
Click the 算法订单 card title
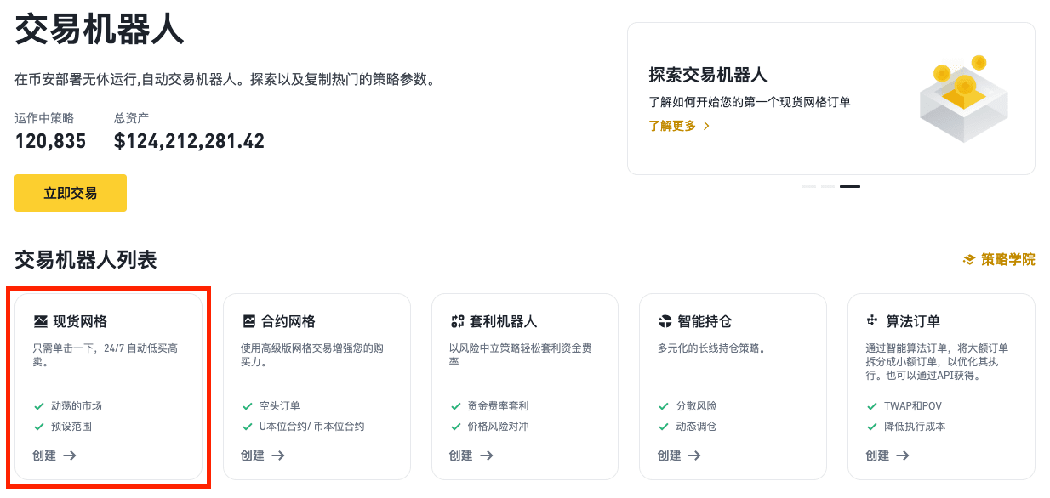(914, 322)
